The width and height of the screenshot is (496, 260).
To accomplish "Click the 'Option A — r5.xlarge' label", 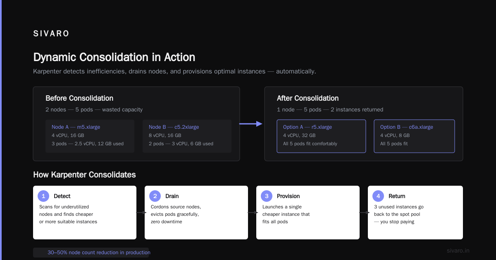I will tap(308, 127).
